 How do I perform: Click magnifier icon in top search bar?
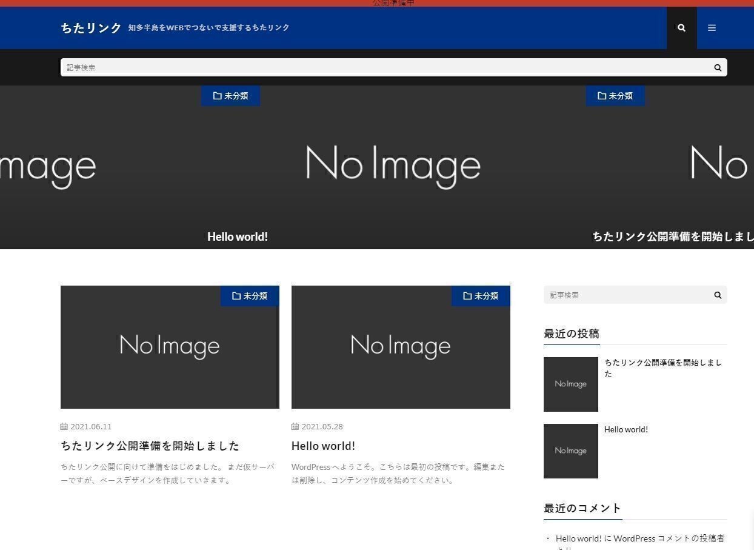(718, 68)
